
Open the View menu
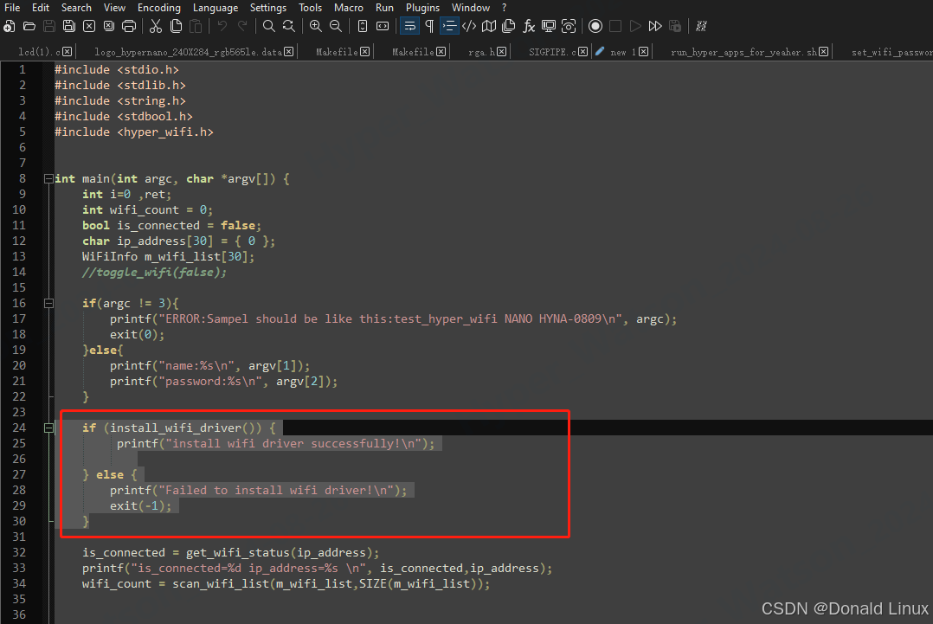pyautogui.click(x=114, y=8)
